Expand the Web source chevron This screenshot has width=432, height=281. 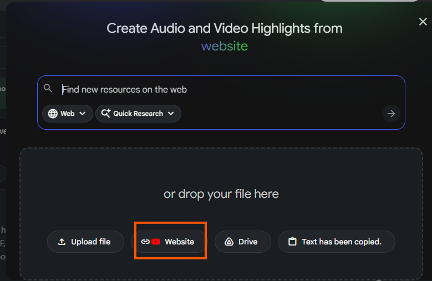click(83, 114)
